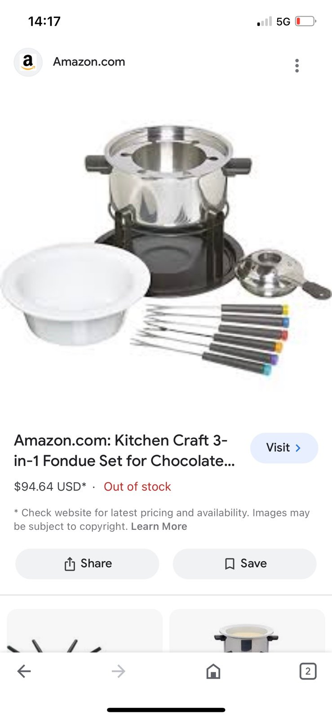Tap the Share button label
This screenshot has width=332, height=719.
[x=96, y=564]
